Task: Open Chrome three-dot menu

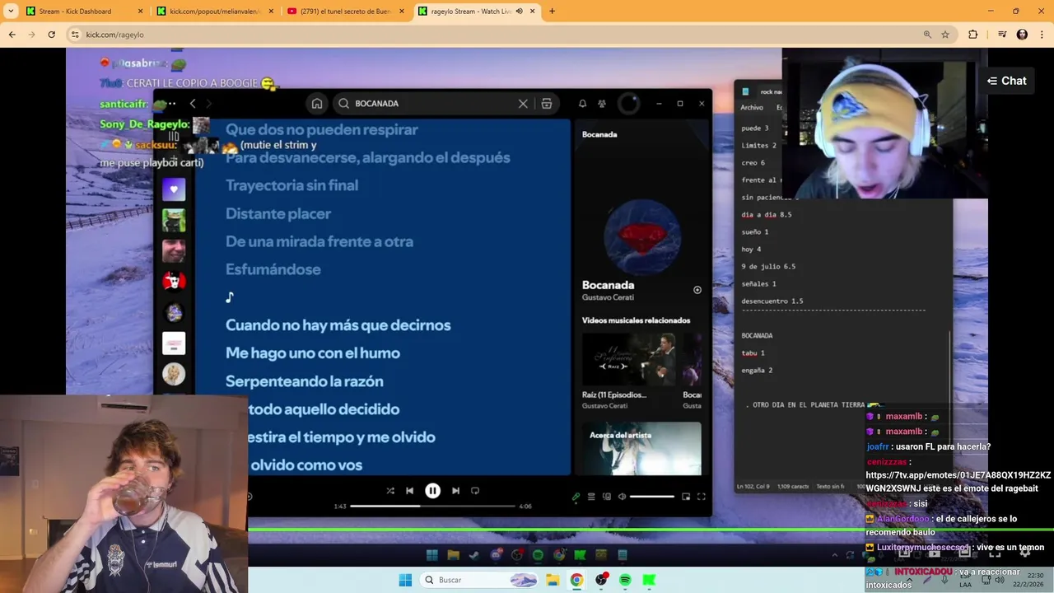Action: coord(1042,35)
